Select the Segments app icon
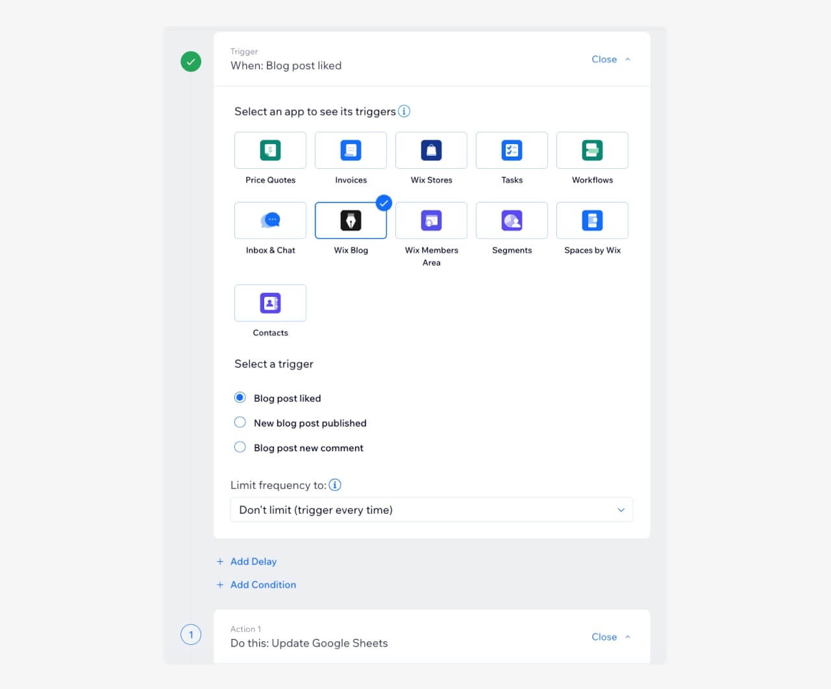Screen dimensions: 831x689 512,220
